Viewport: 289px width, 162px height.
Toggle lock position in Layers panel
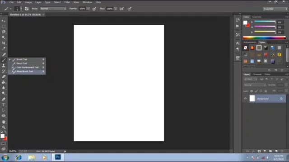(261, 91)
